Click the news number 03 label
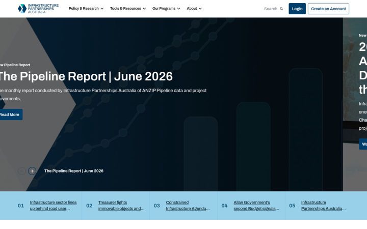 [x=157, y=206]
